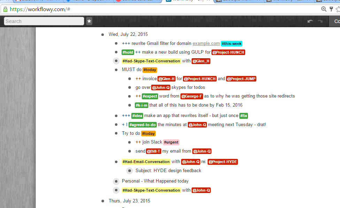Click #Had-Skype-Text-Conversation tag next to @Glen_H

151,61
